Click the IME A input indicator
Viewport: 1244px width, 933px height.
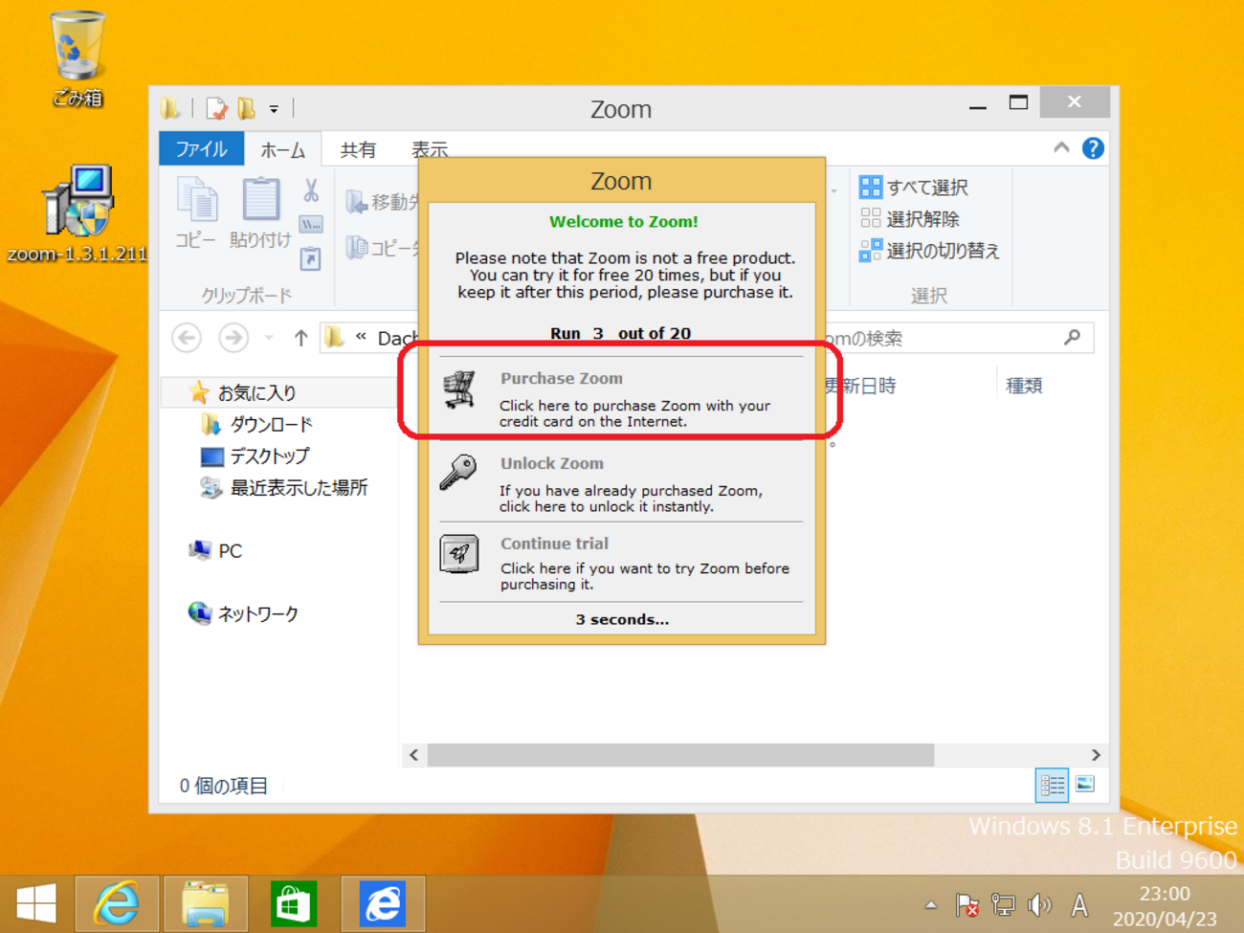(x=1079, y=904)
